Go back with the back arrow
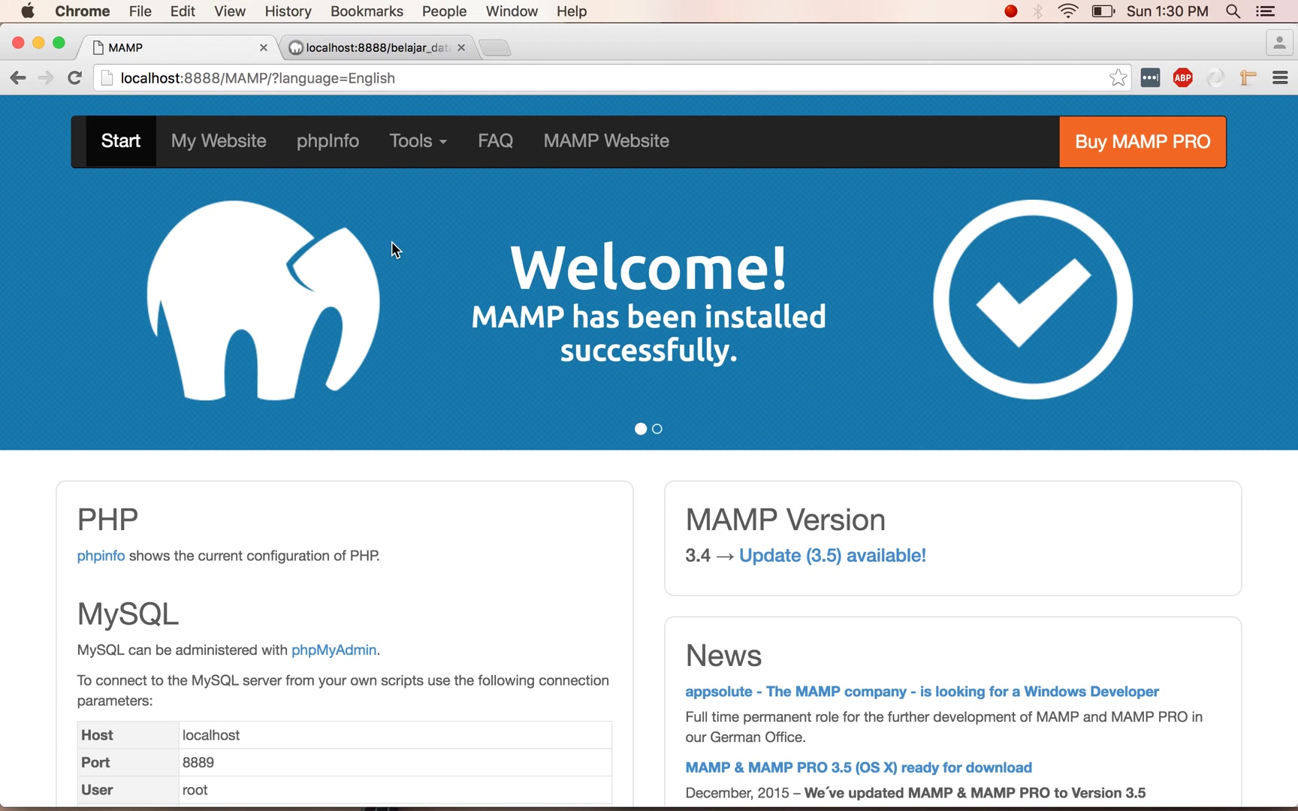The image size is (1298, 811). 18,78
